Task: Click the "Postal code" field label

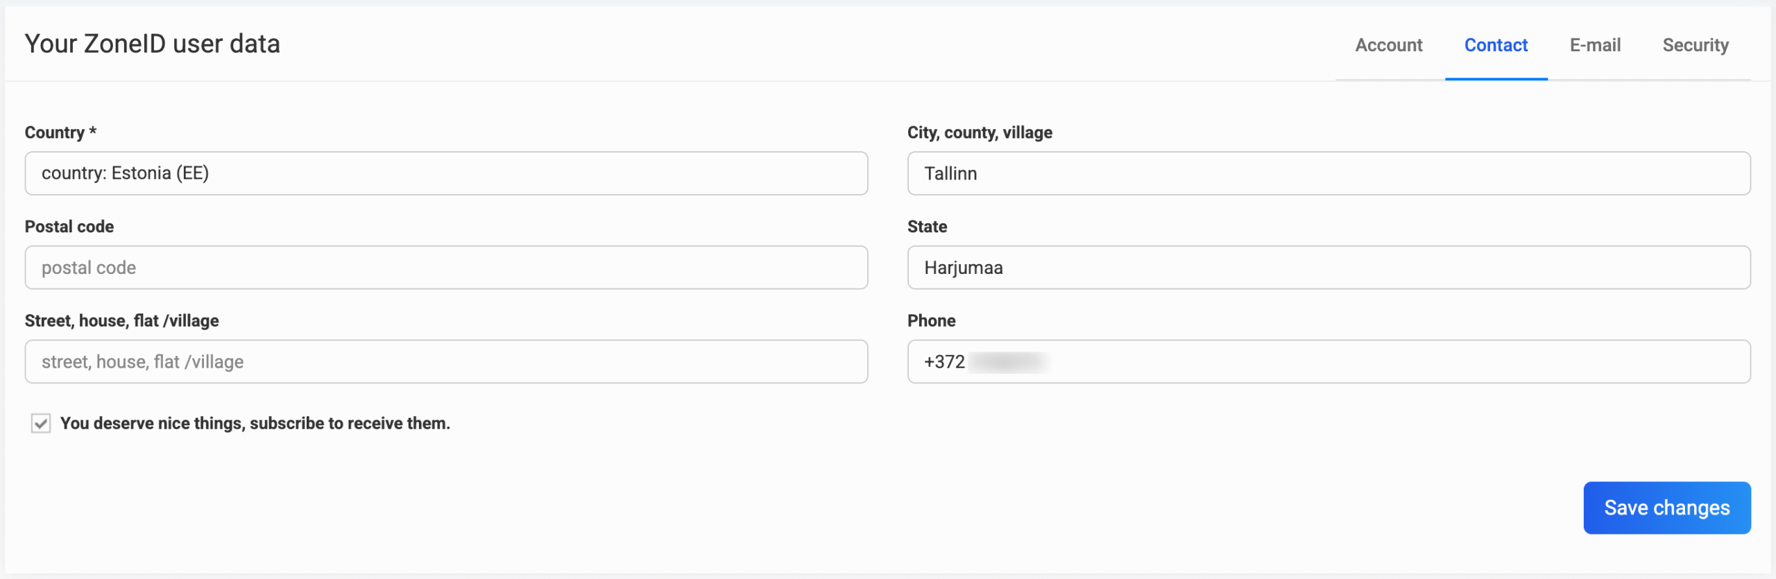Action: coord(69,227)
